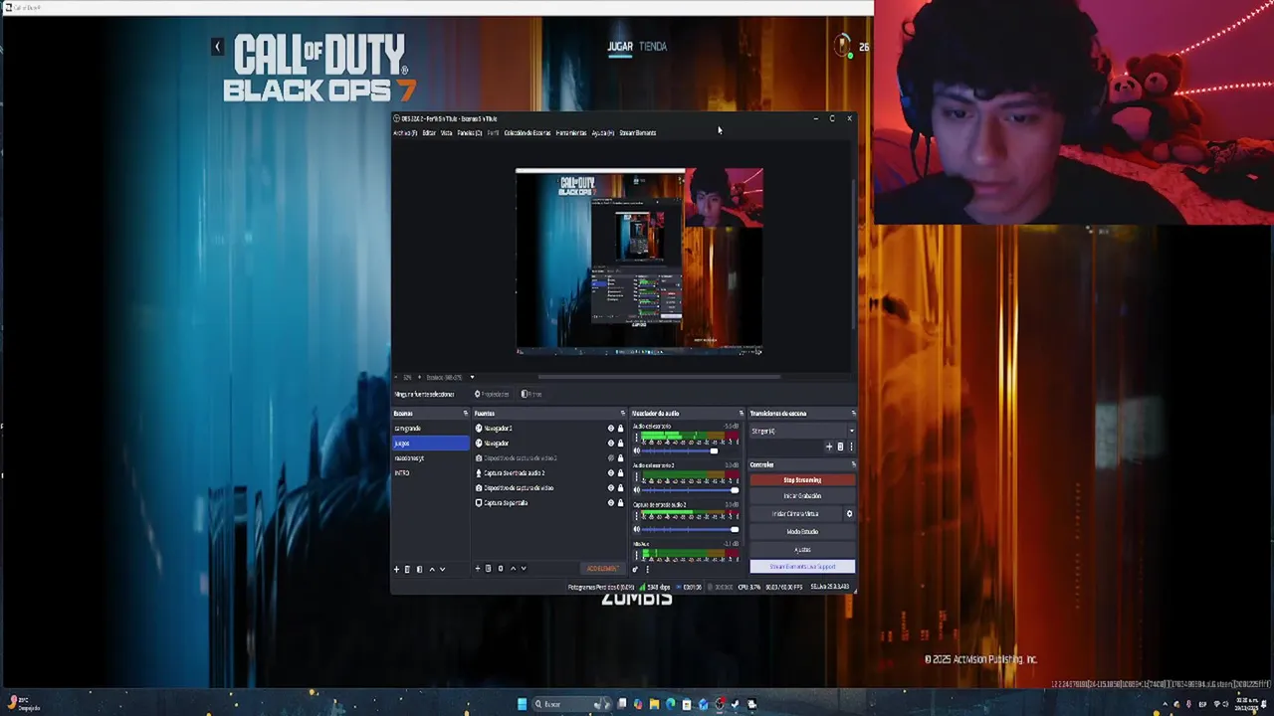Undock the Controles panel via header icon

coord(853,464)
